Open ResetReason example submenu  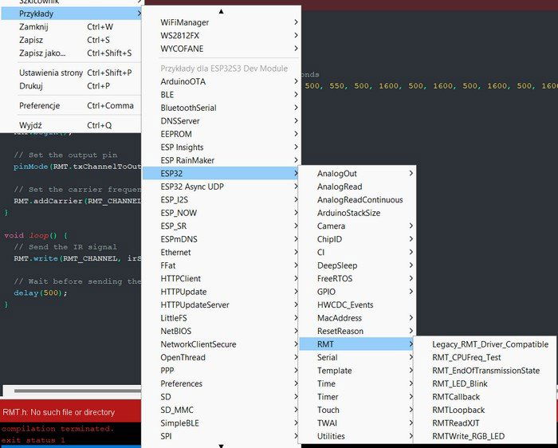tap(357, 332)
